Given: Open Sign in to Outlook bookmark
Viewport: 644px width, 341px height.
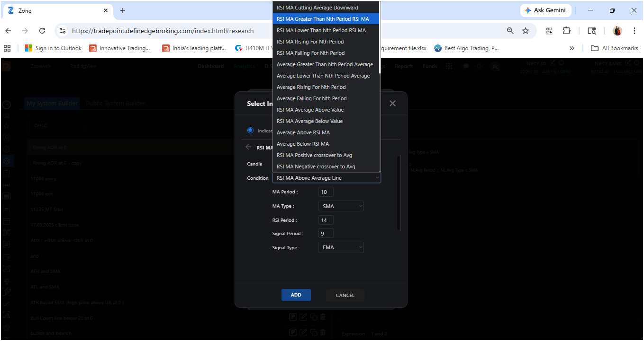Looking at the screenshot, I should click(54, 48).
